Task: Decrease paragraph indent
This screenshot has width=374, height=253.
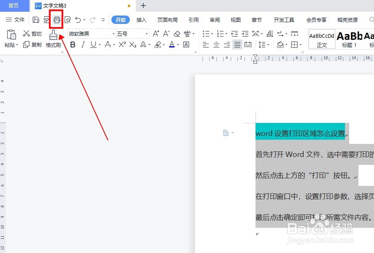Action: (234, 34)
